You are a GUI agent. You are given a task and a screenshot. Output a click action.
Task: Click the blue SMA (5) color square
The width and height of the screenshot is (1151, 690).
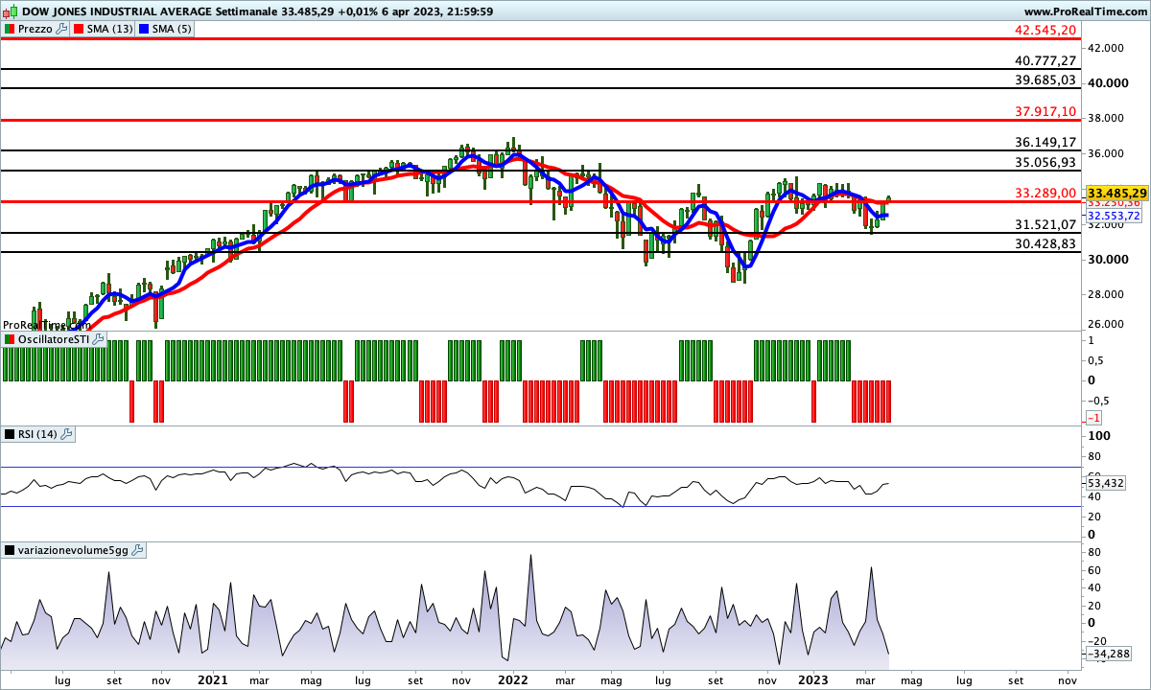(x=144, y=29)
